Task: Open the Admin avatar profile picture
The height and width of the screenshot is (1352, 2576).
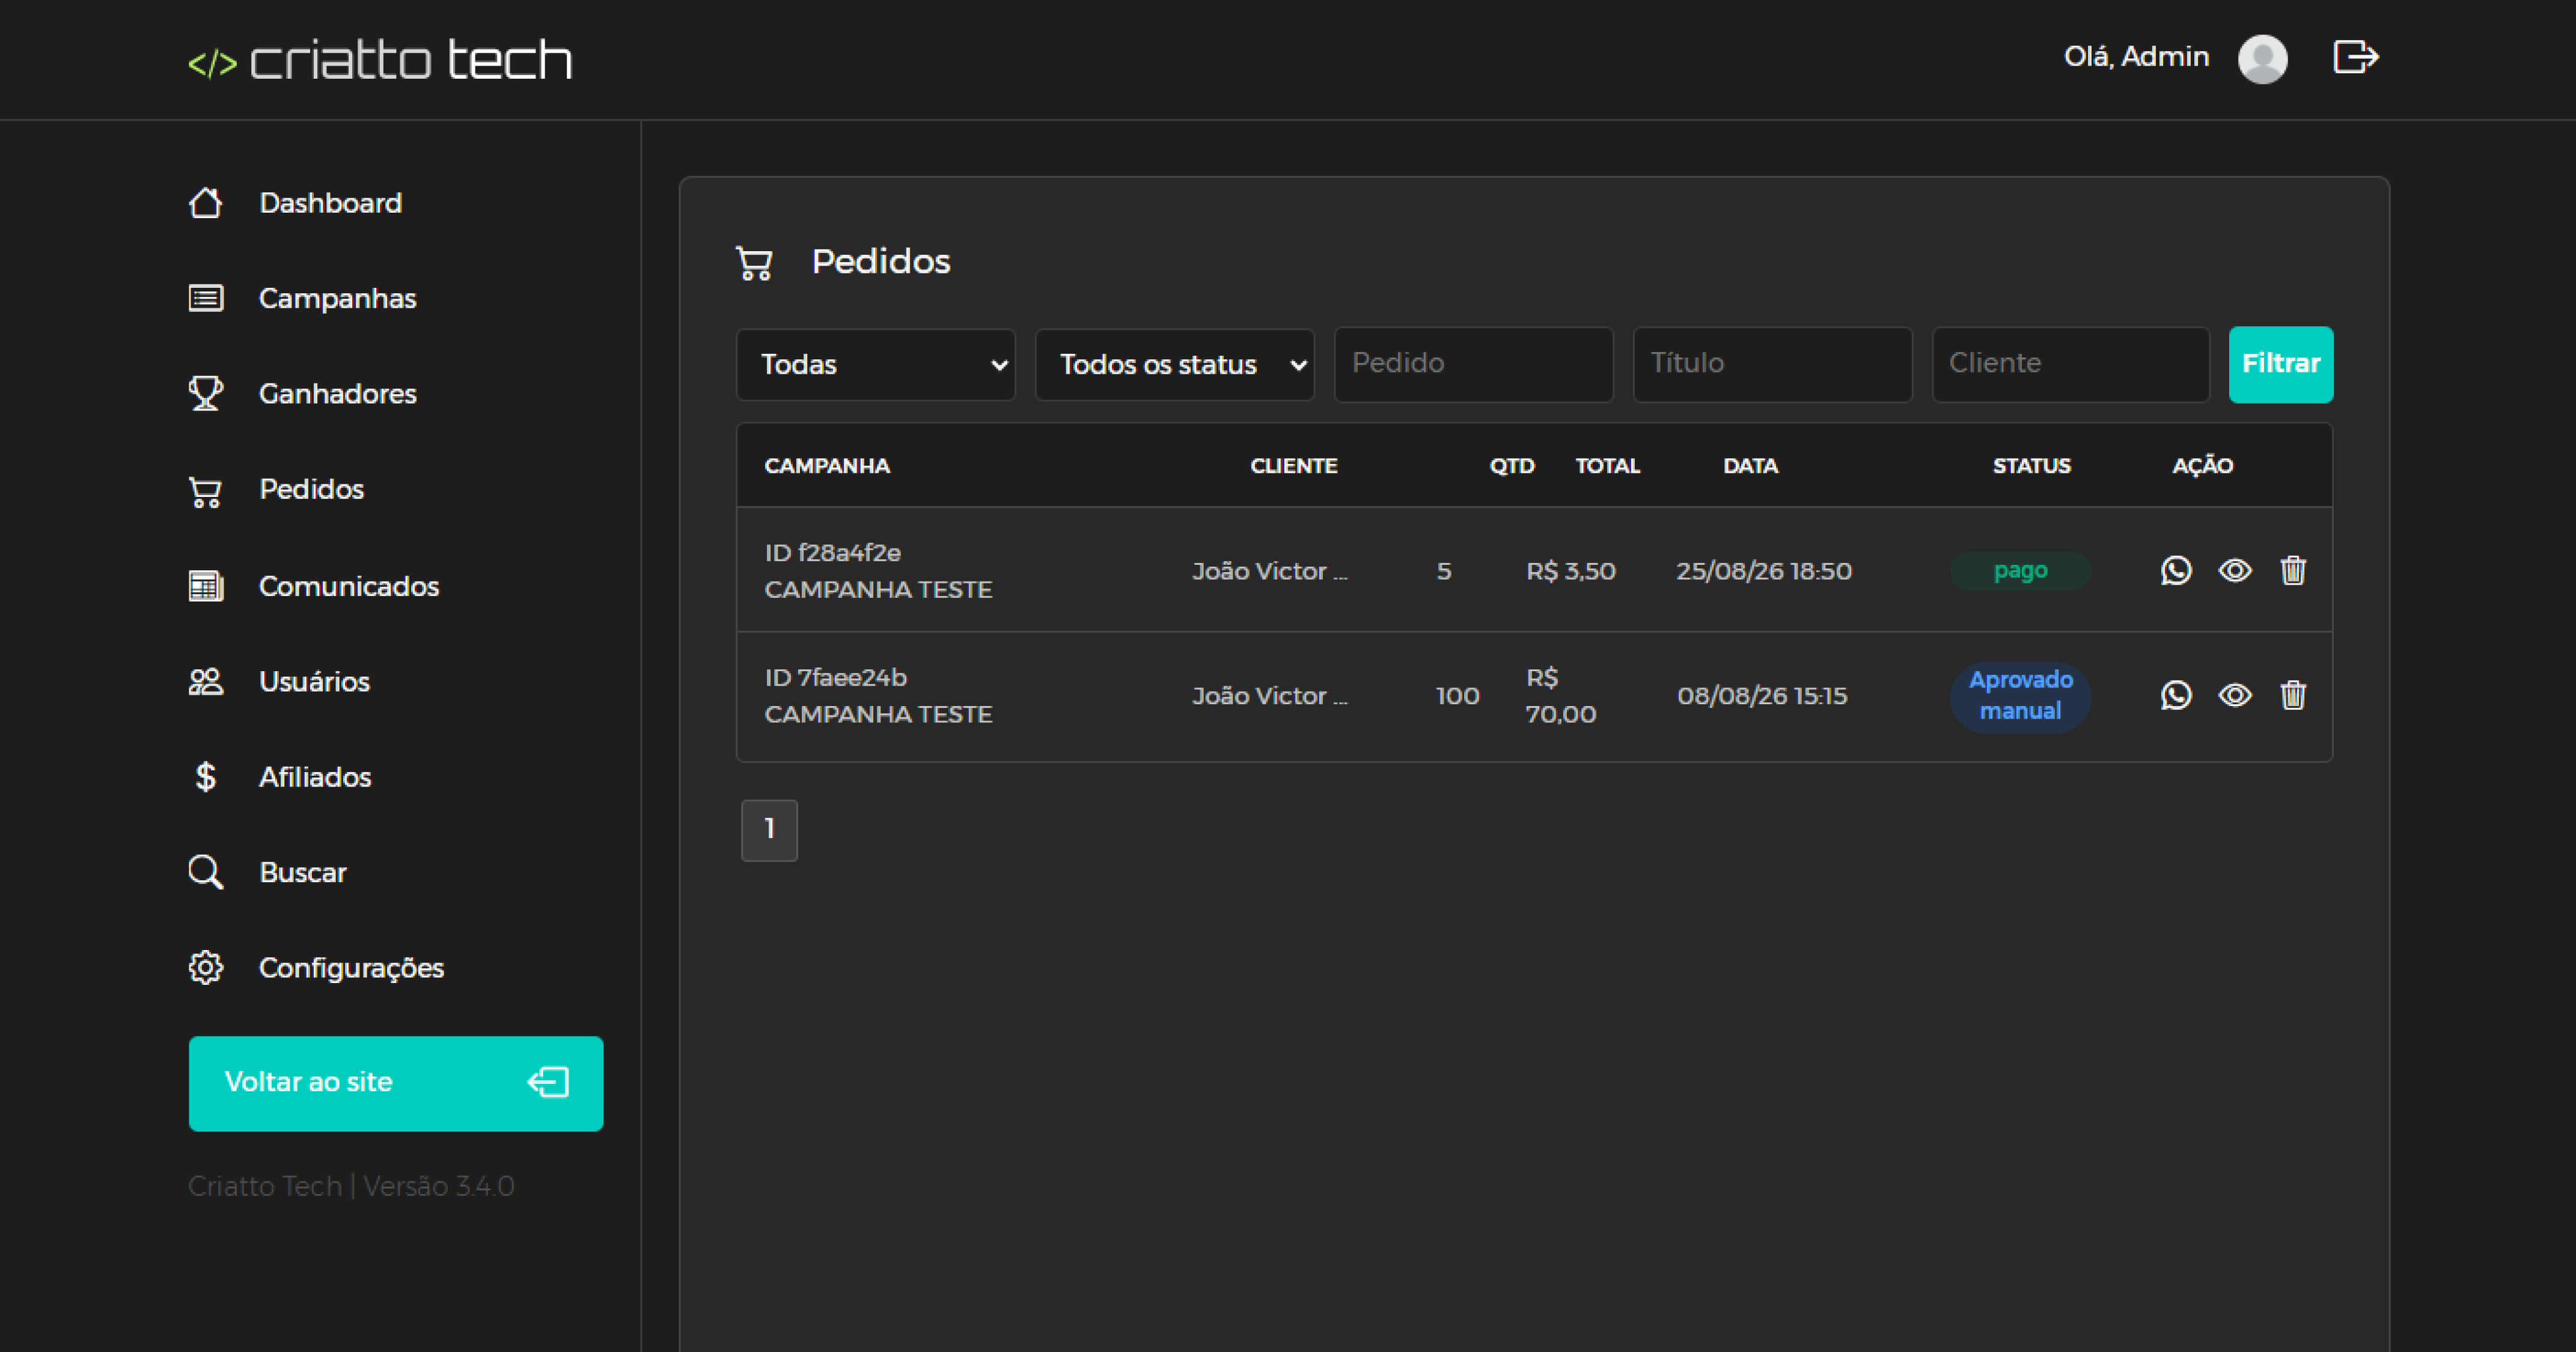Action: 2262,59
